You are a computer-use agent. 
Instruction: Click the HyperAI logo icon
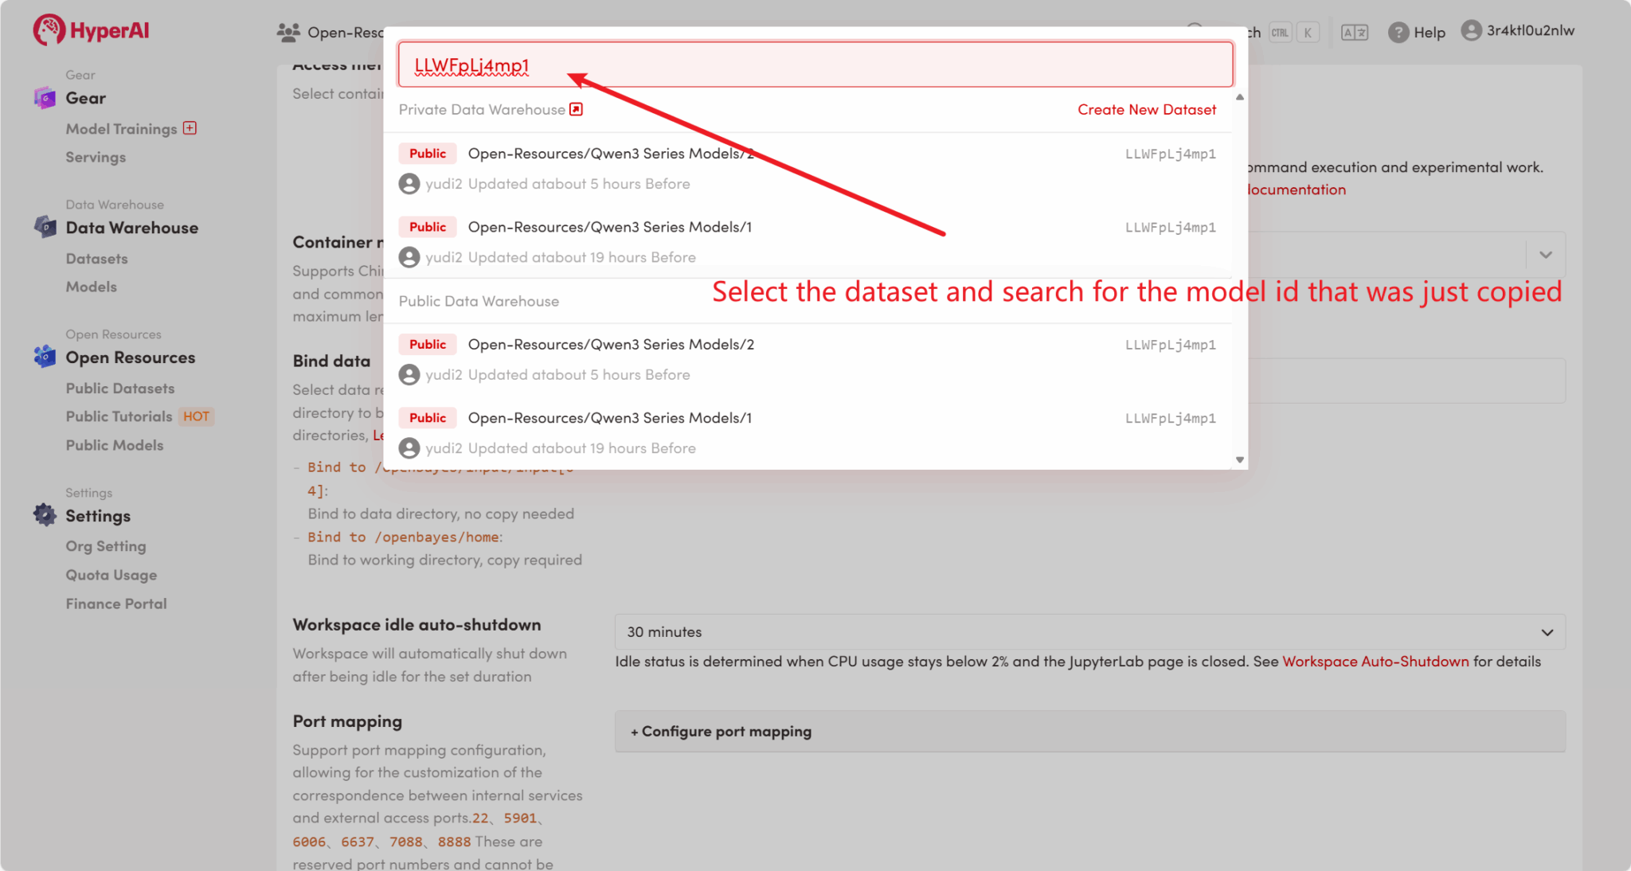49,30
